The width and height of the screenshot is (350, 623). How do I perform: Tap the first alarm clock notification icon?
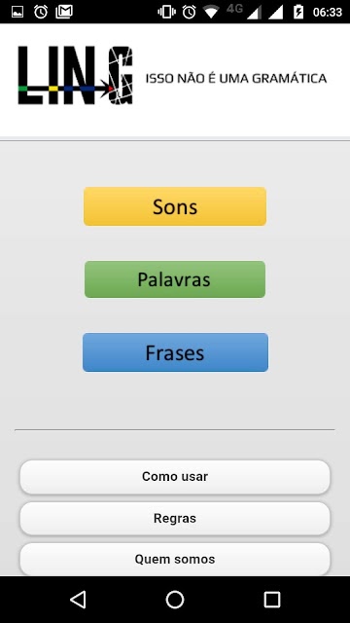coord(41,12)
